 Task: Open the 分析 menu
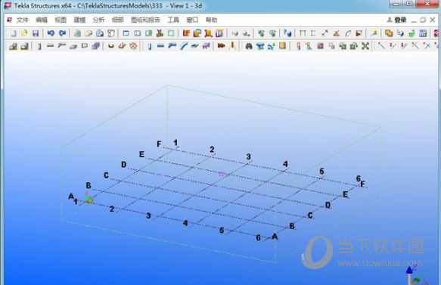[x=98, y=20]
